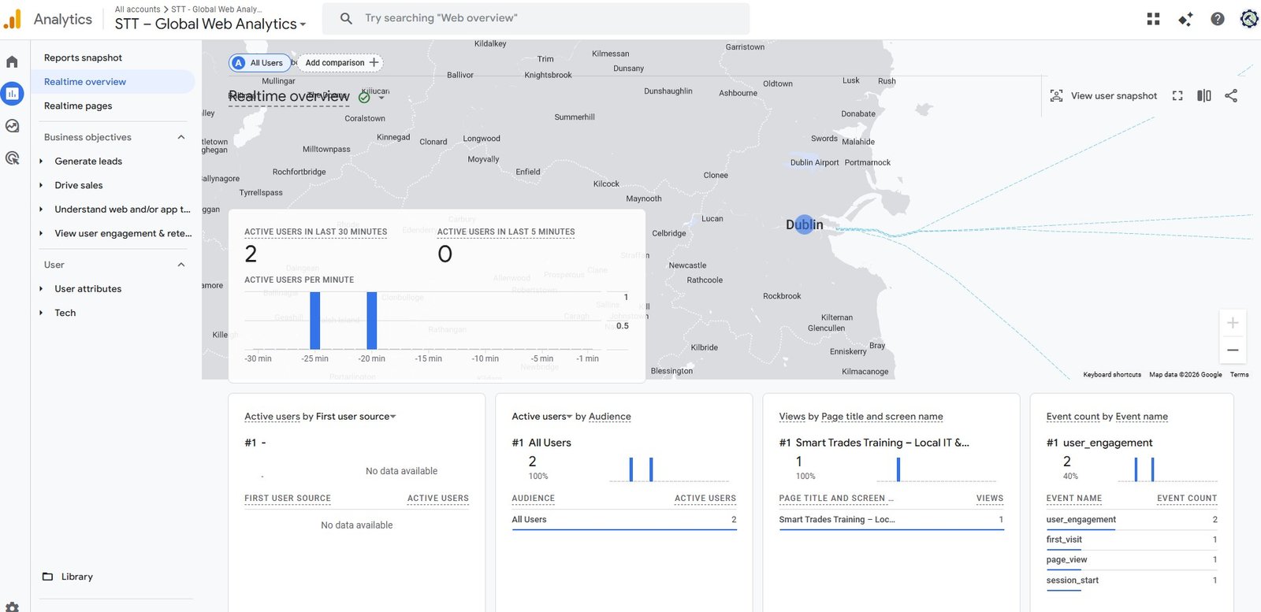
Task: Click the first_visit event row
Action: pos(1131,540)
